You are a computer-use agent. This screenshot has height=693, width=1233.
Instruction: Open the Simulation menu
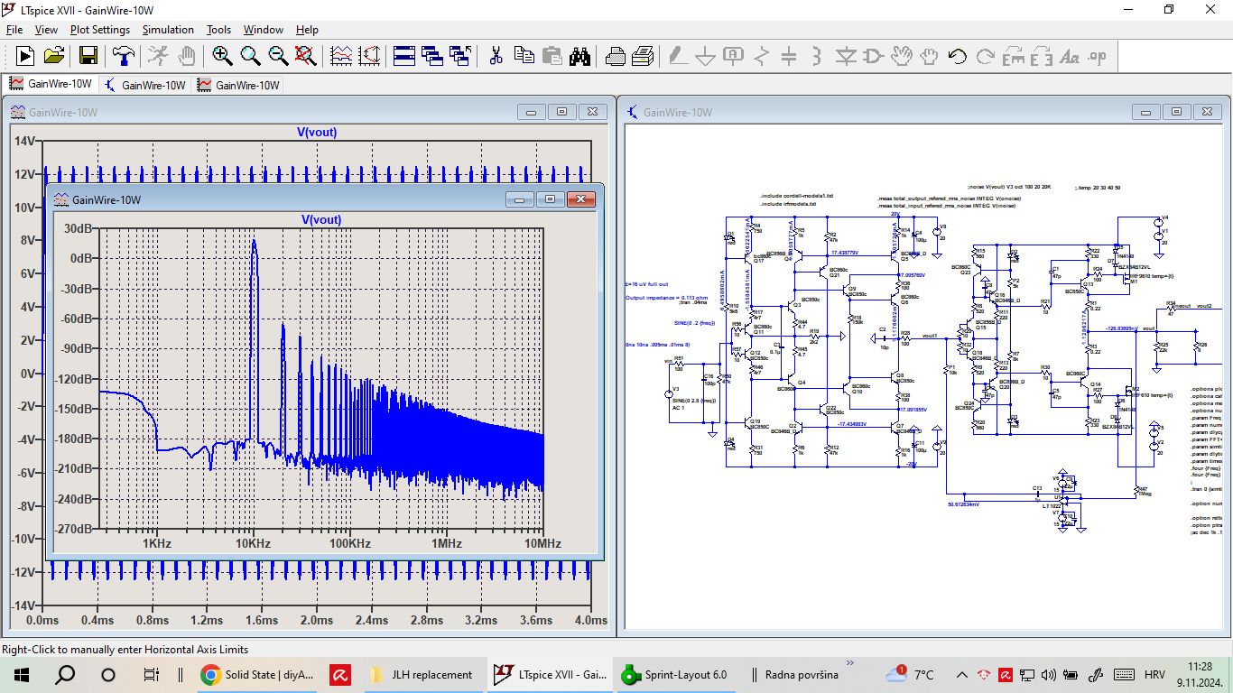[168, 30]
